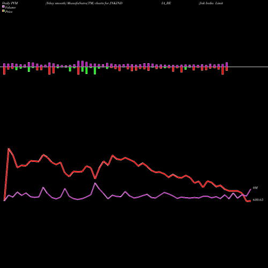
Task: Click the end point of the purple volume line
Action: [x=251, y=189]
